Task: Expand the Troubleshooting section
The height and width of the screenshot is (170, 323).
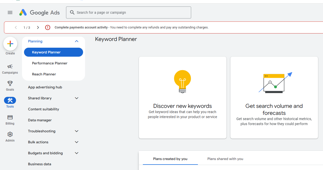Action: [x=77, y=131]
